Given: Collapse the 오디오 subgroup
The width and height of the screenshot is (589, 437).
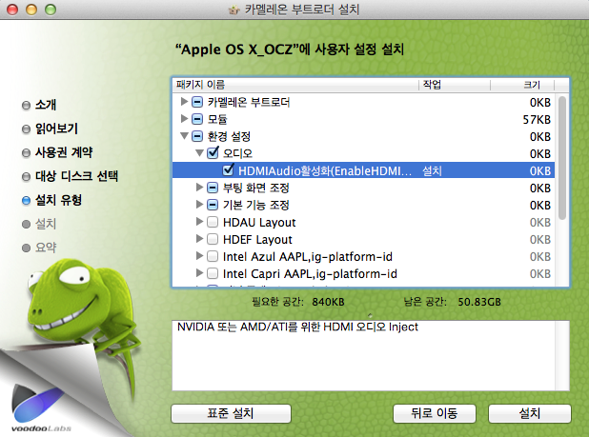Looking at the screenshot, I should click(x=199, y=153).
